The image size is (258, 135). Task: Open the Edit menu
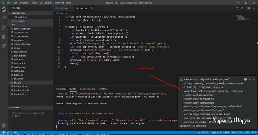pyautogui.click(x=15, y=3)
